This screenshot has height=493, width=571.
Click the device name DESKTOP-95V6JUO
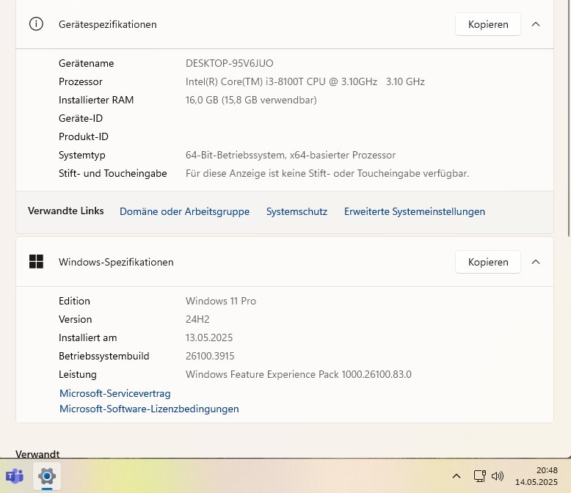coord(229,63)
